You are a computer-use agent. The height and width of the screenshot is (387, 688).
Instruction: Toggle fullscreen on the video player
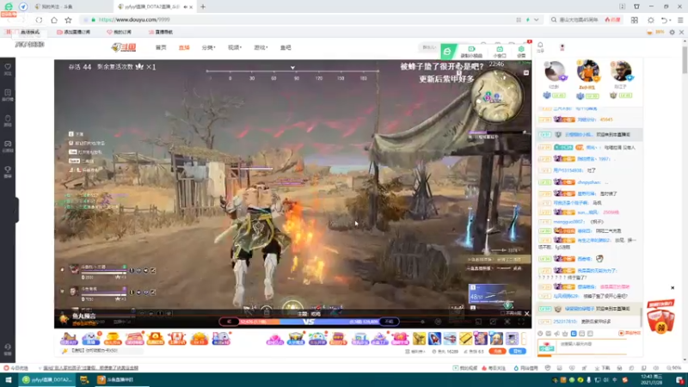521,322
